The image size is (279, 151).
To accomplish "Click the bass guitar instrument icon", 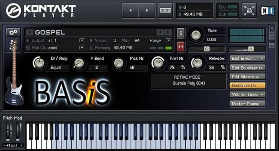I will click(x=13, y=46).
